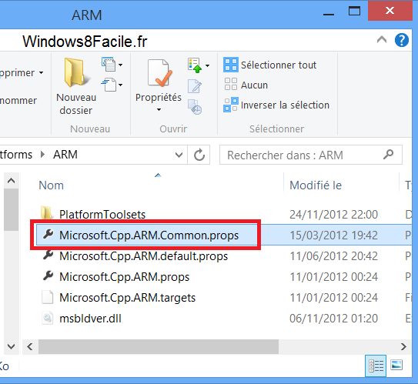Expand the Nouvel élément dropdown arrow

[x=121, y=65]
